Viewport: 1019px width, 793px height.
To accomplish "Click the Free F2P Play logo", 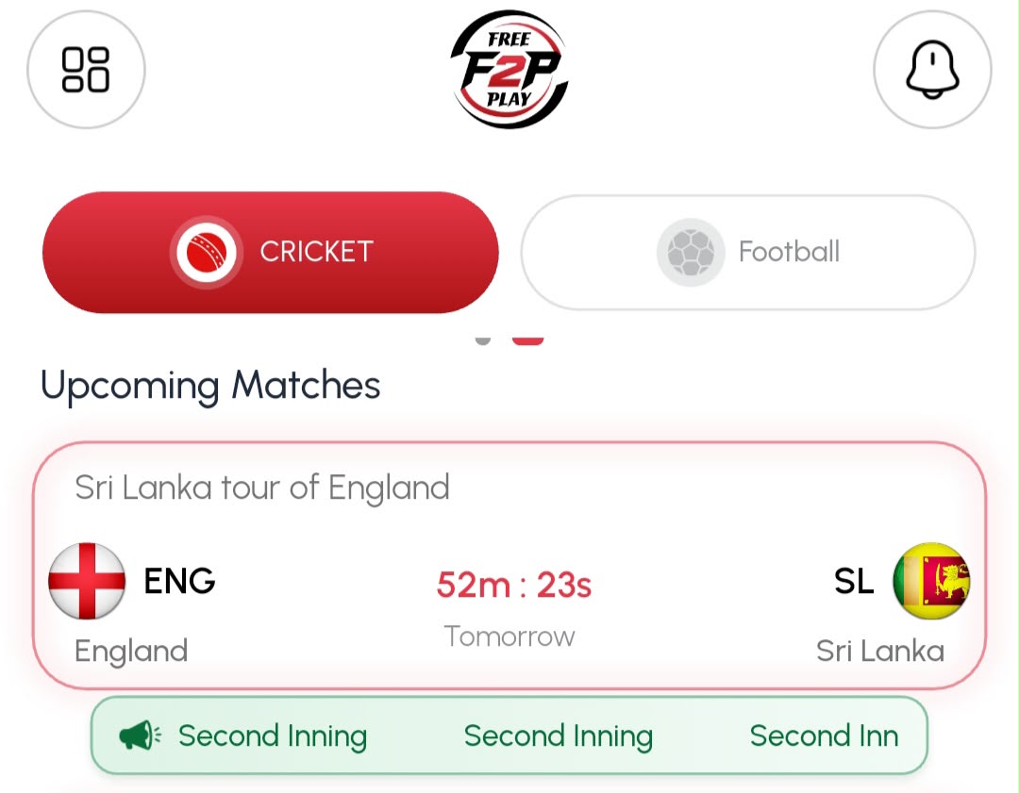I will (x=509, y=69).
